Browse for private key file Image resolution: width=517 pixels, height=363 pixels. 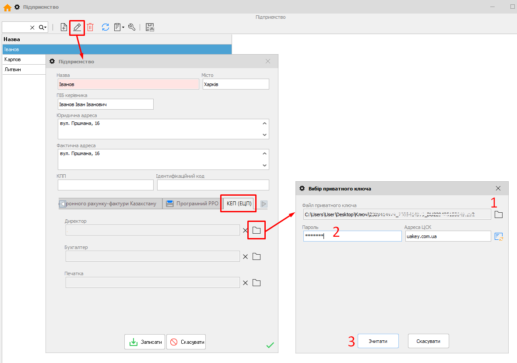(x=499, y=214)
